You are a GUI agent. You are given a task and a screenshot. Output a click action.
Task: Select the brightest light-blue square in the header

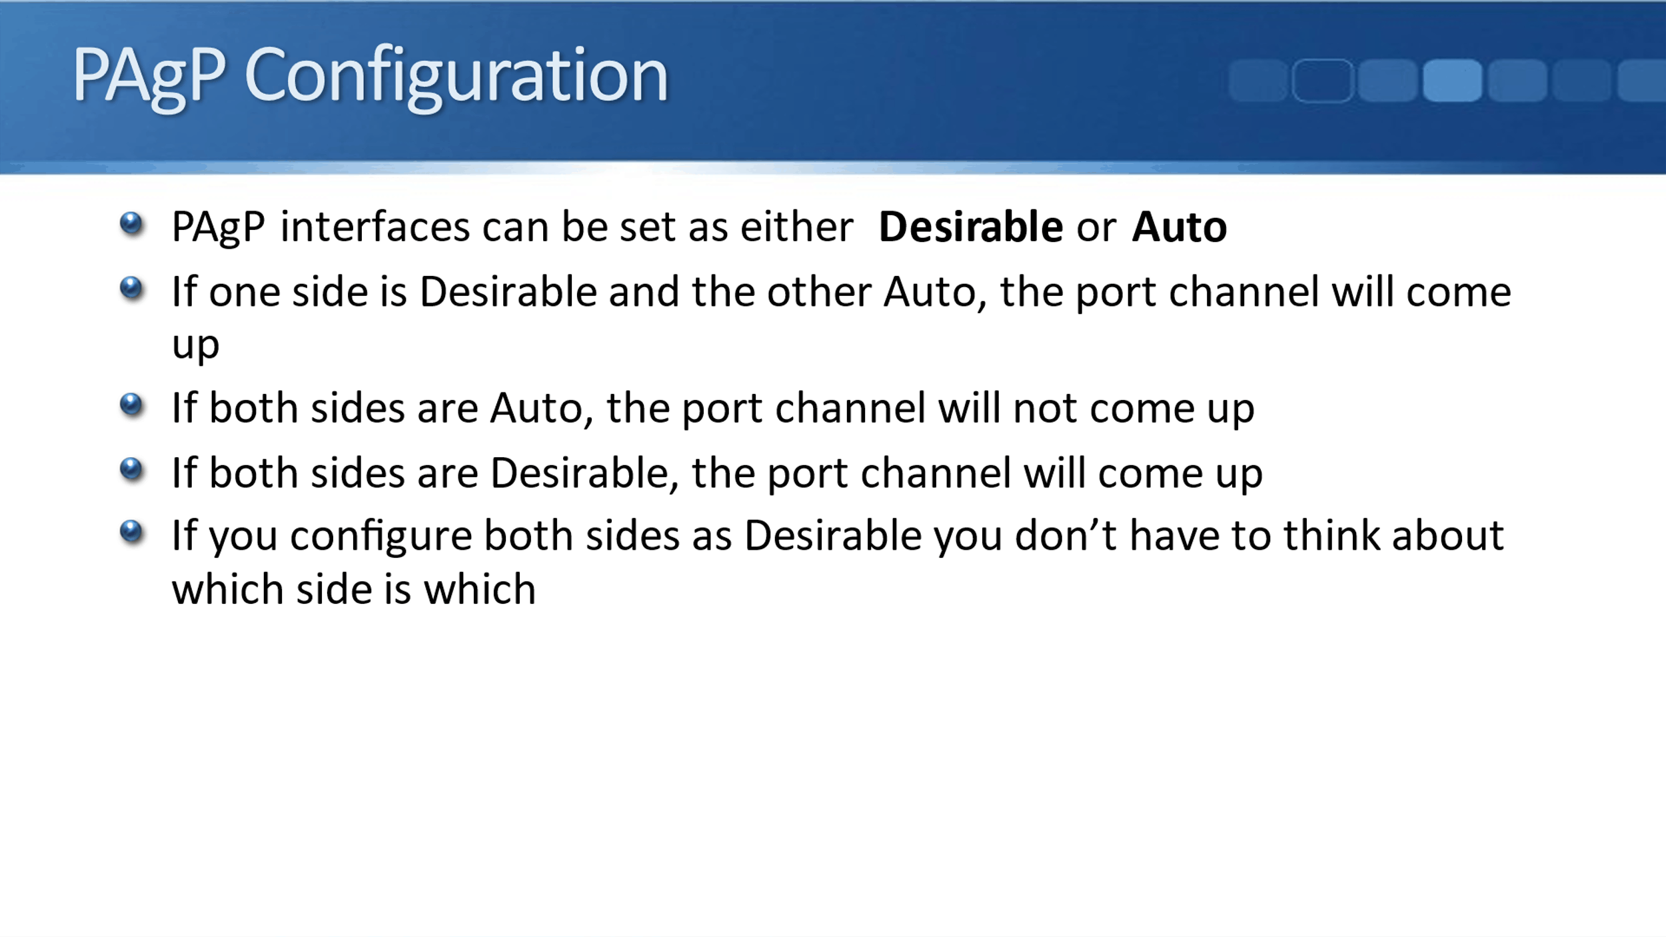coord(1453,81)
